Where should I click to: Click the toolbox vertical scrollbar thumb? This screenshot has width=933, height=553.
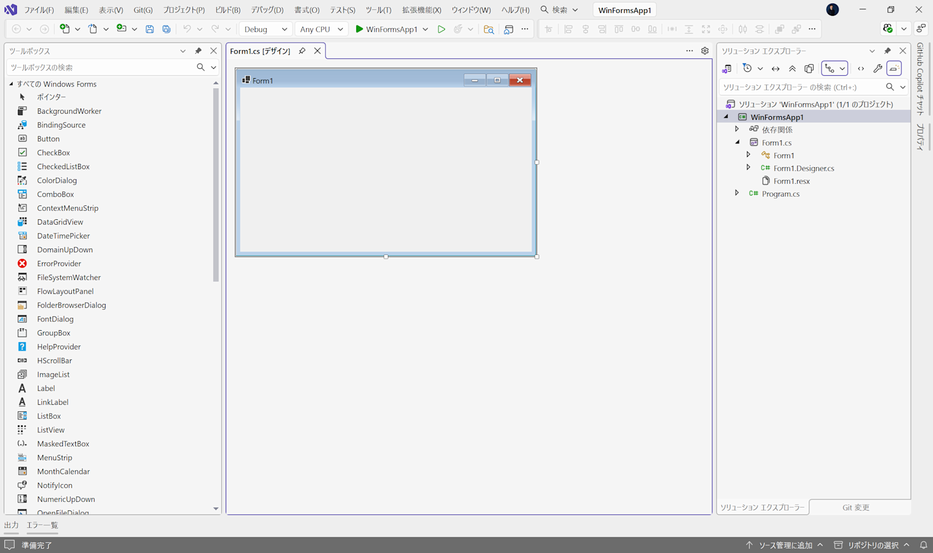click(216, 184)
